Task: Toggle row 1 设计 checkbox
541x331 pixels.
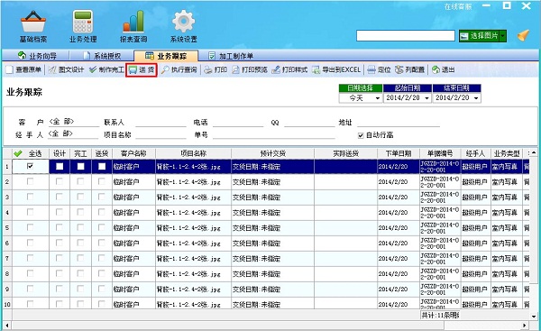Action: tap(60, 166)
